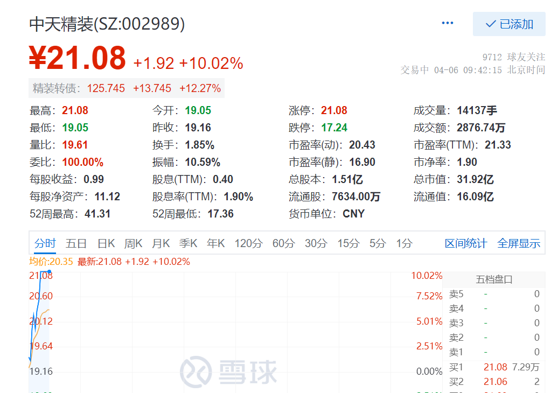The image size is (558, 393).
Task: Switch to 5分 chart interval
Action: (378, 243)
